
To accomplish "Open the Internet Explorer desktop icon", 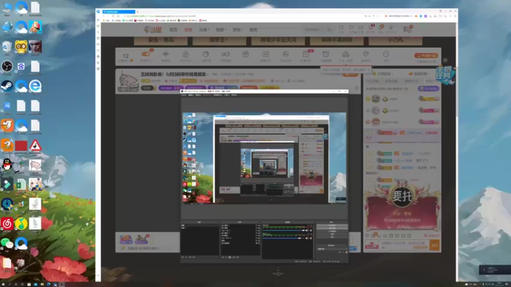I will (x=35, y=86).
